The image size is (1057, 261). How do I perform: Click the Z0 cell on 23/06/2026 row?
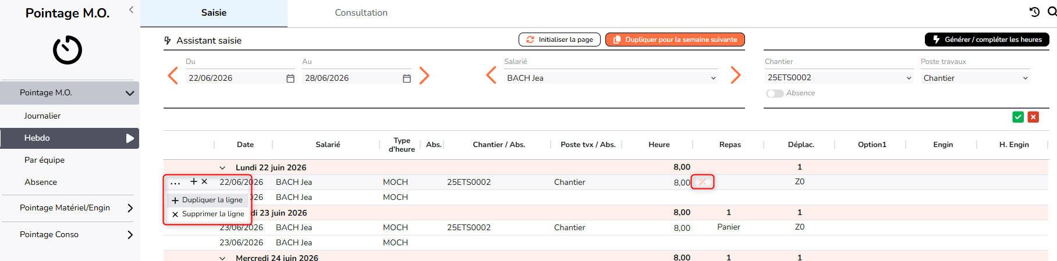point(800,227)
